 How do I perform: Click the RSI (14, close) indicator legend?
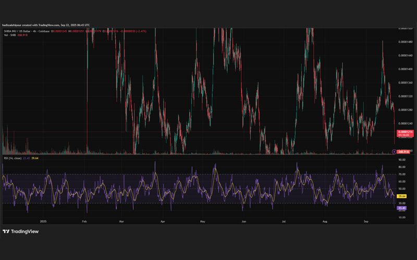pyautogui.click(x=13, y=158)
